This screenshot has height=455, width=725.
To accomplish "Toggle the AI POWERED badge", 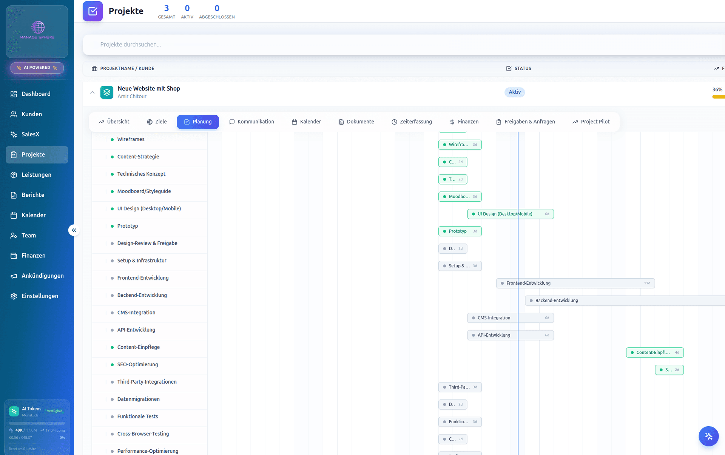I will (x=37, y=68).
